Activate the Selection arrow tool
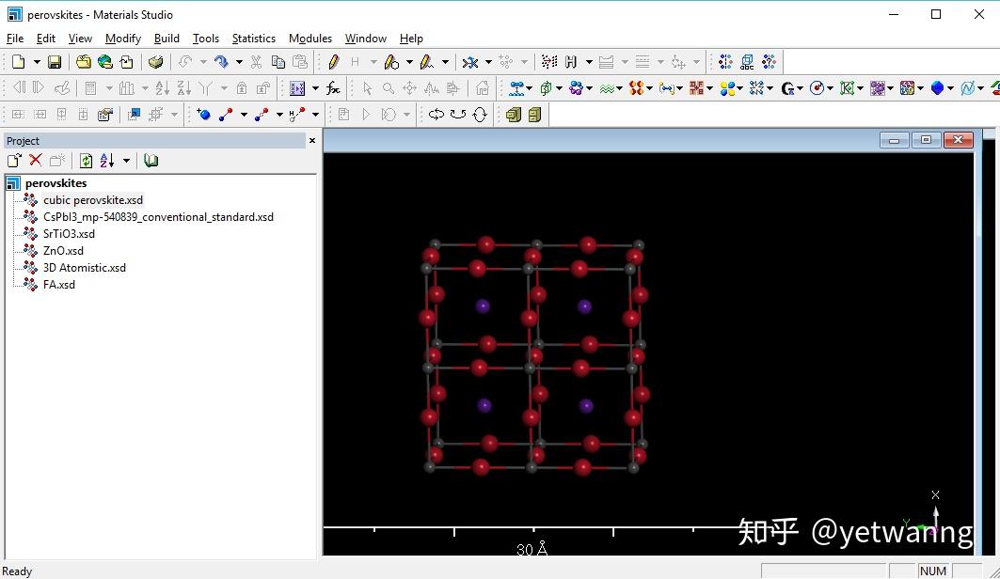This screenshot has height=579, width=1000. (367, 88)
